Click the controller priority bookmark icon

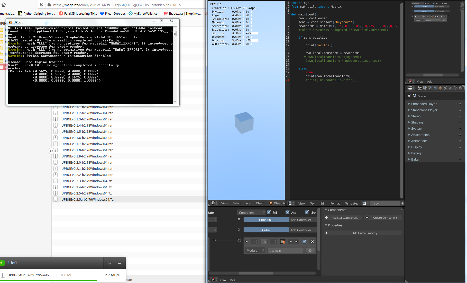click(283, 242)
